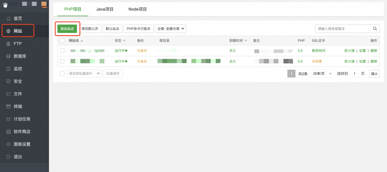Click 防火墙 link in first row
The width and height of the screenshot is (387, 172).
350,51
